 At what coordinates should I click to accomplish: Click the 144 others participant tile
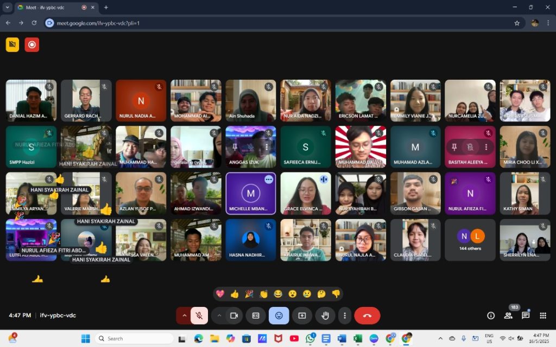[470, 240]
